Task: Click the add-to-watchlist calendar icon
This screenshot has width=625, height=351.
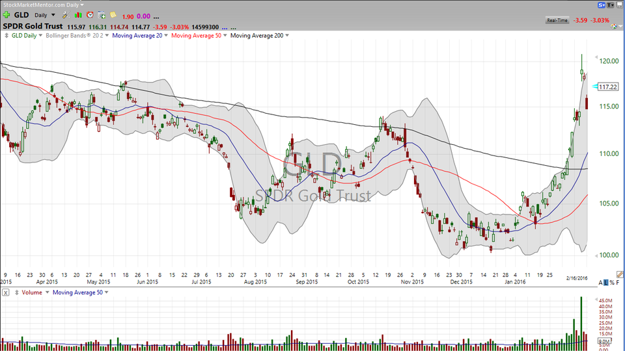Action: click(102, 15)
